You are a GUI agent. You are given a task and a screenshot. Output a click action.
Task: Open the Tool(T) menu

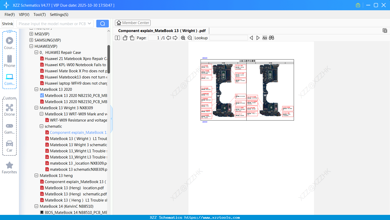[40, 15]
